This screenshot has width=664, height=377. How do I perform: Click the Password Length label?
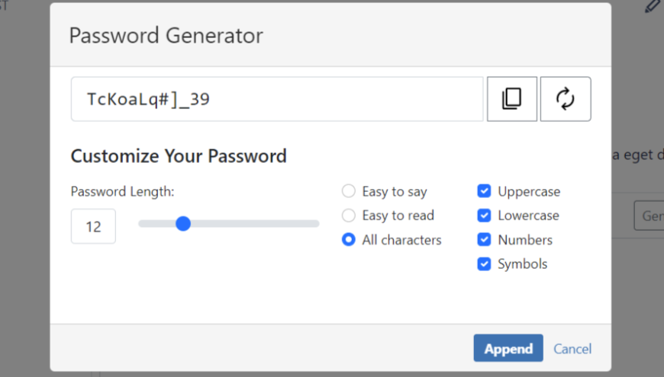tap(122, 192)
